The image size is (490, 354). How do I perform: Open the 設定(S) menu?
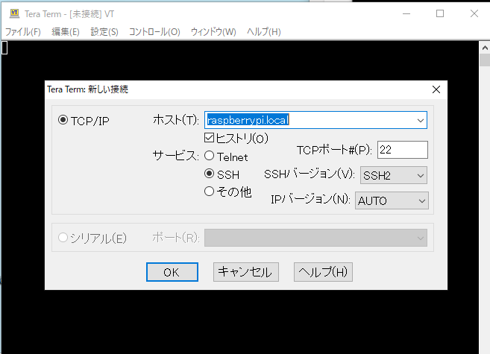tap(104, 32)
